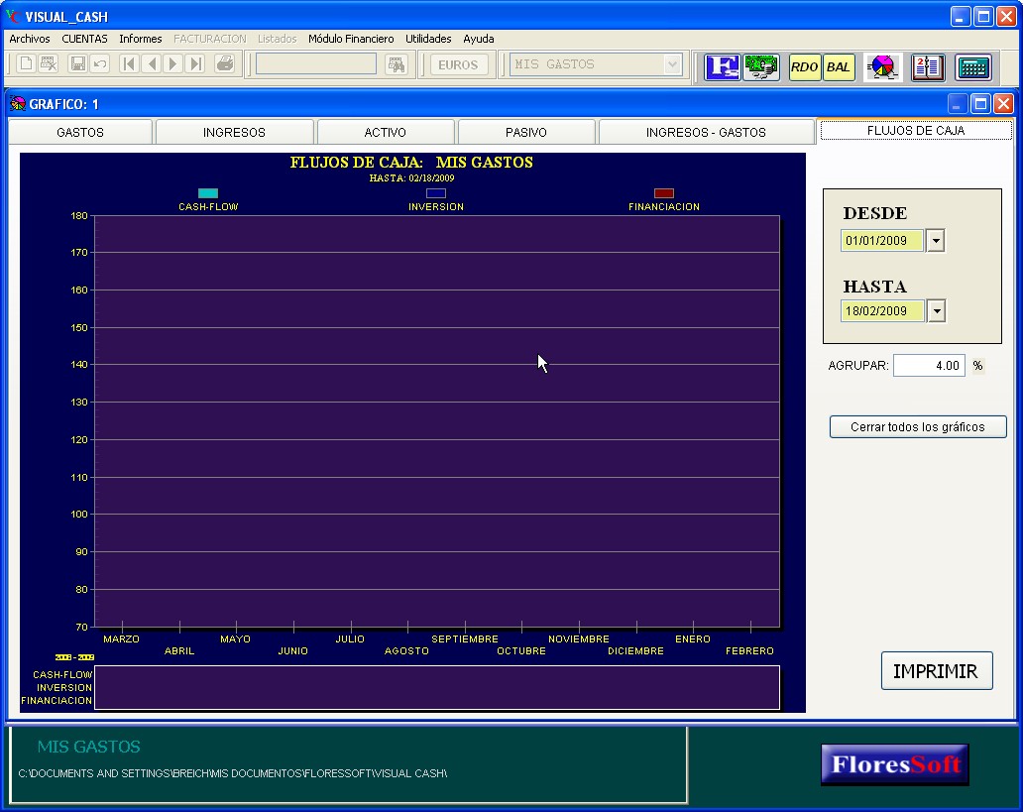Click the VISUAL_CASH title bar app icon
Image resolution: width=1023 pixels, height=812 pixels.
click(x=13, y=16)
